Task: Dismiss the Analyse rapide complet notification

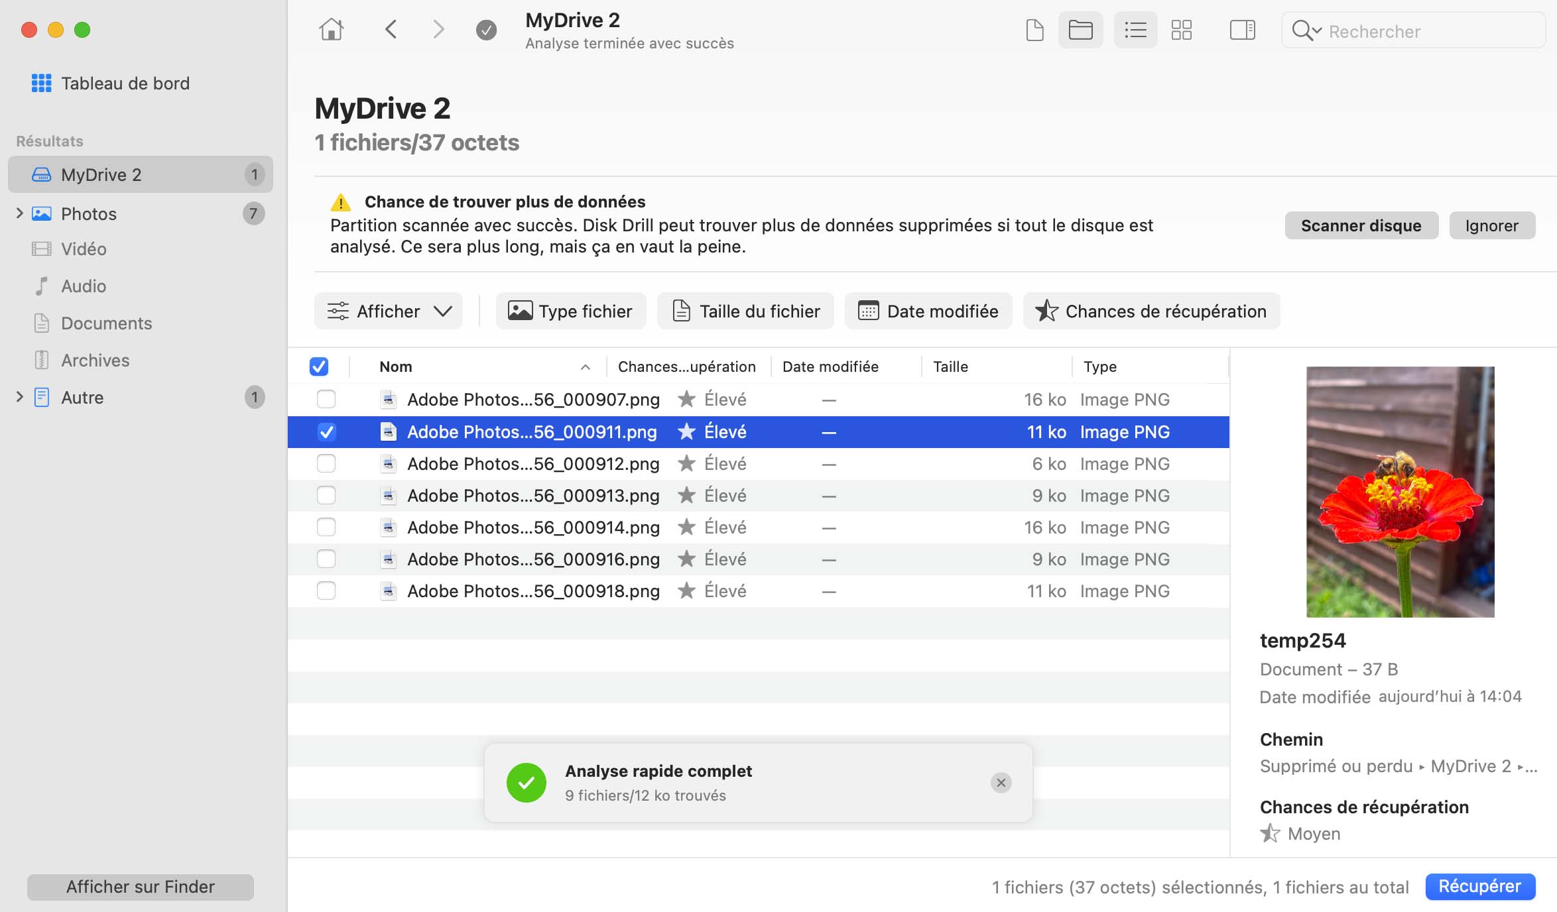Action: (1000, 781)
